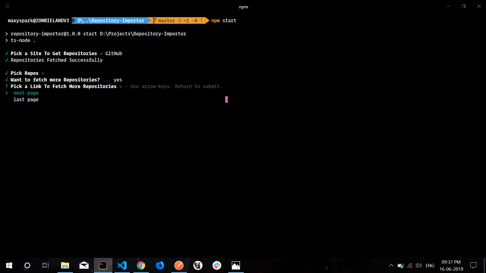486x273 pixels.
Task: Open the Mail app on the taskbar
Action: coord(84,265)
